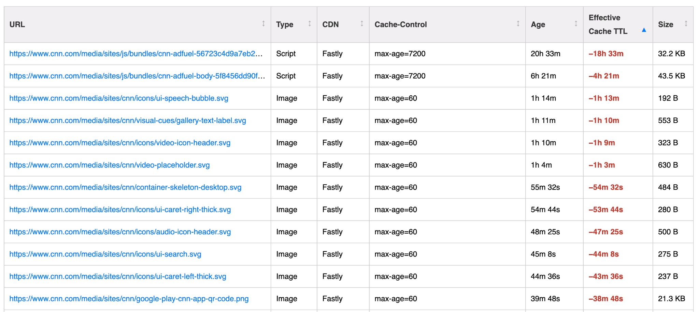Select the –44m 8s TTL value
The image size is (699, 312).
[604, 254]
